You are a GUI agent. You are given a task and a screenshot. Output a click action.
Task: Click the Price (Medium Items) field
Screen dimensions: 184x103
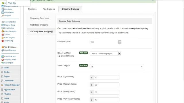click(x=106, y=85)
